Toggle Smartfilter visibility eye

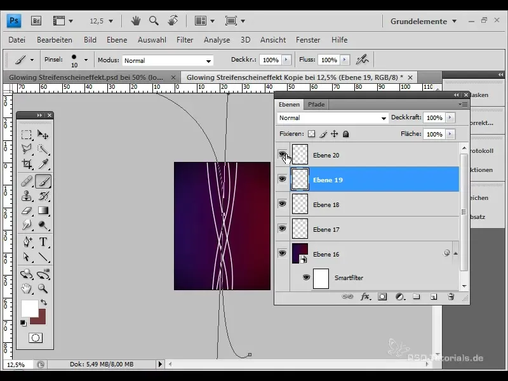click(306, 277)
